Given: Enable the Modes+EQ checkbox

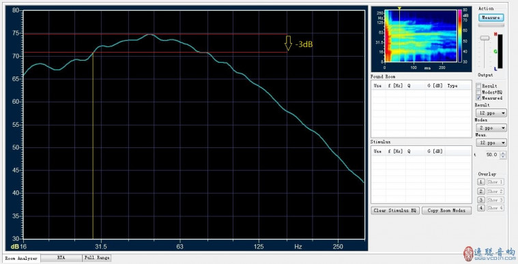Looking at the screenshot, I should point(478,92).
